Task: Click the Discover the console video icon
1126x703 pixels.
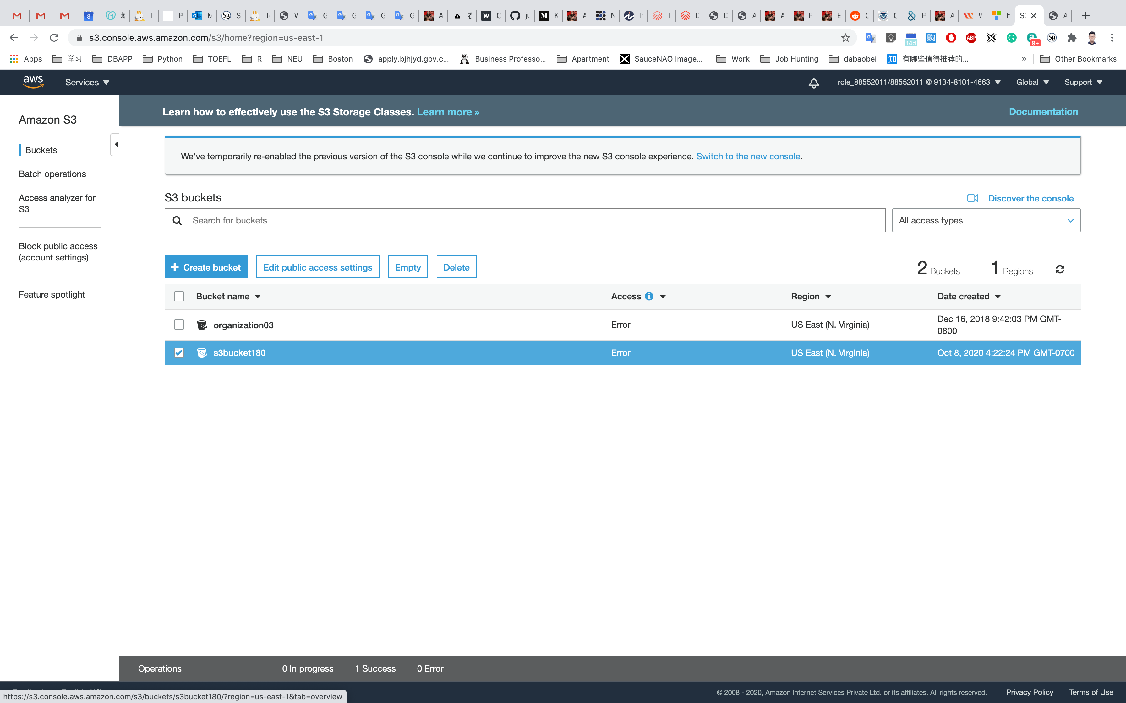Action: click(972, 198)
